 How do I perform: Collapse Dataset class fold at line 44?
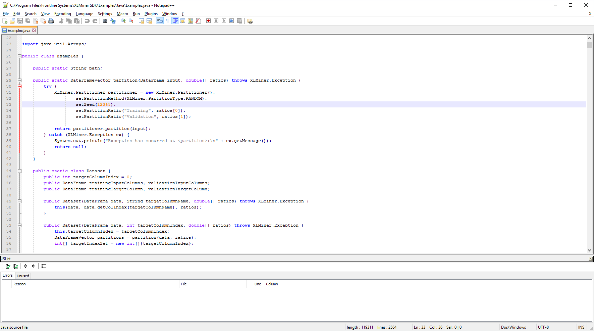[x=19, y=171]
